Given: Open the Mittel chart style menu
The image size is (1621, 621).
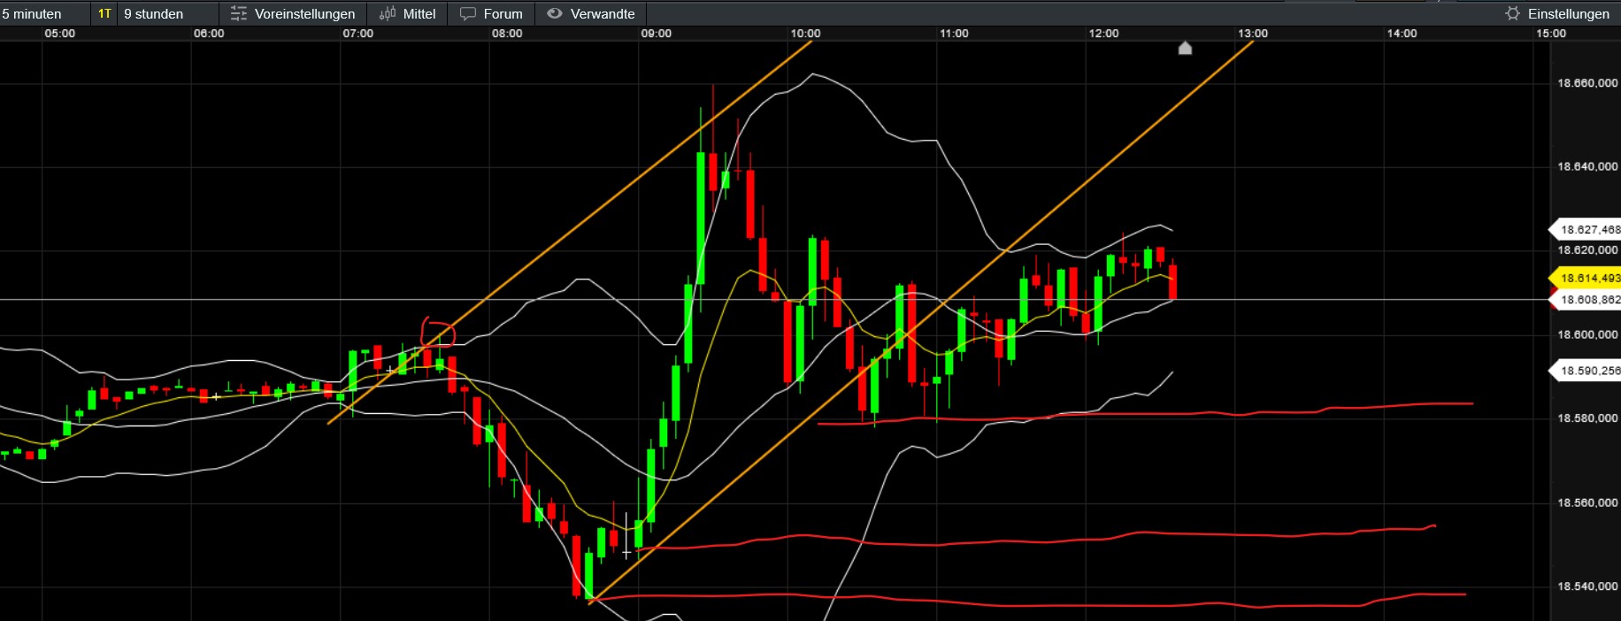Looking at the screenshot, I should click(x=408, y=13).
